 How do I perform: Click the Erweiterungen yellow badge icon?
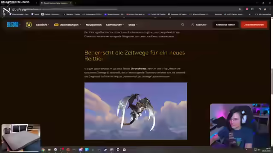click(x=56, y=25)
